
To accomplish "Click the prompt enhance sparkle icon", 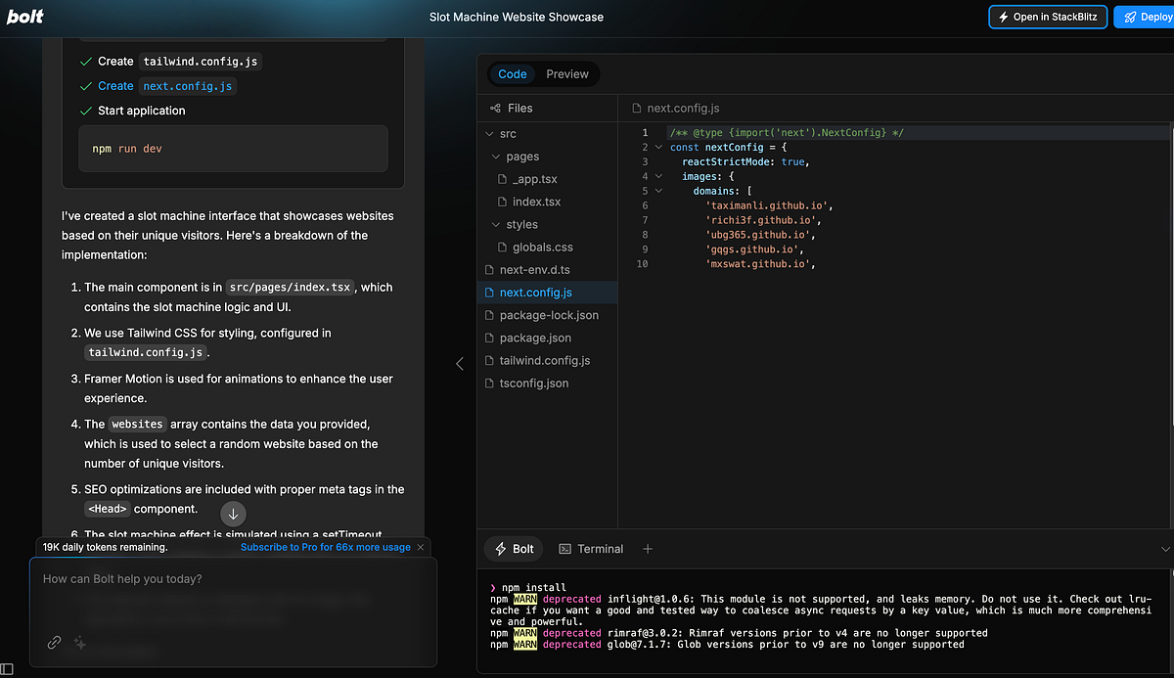I will [79, 643].
